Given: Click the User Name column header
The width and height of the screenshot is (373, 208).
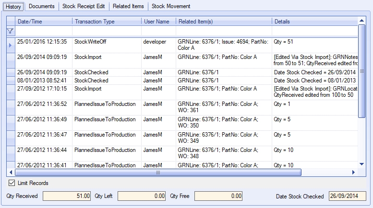Looking at the screenshot, I should click(157, 22).
